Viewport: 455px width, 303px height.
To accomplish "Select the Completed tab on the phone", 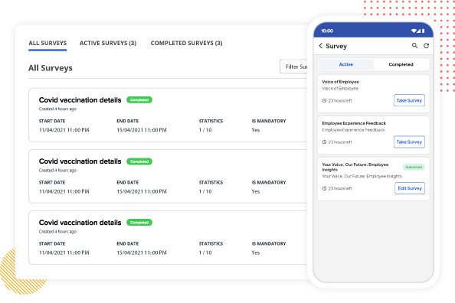I will pyautogui.click(x=401, y=64).
